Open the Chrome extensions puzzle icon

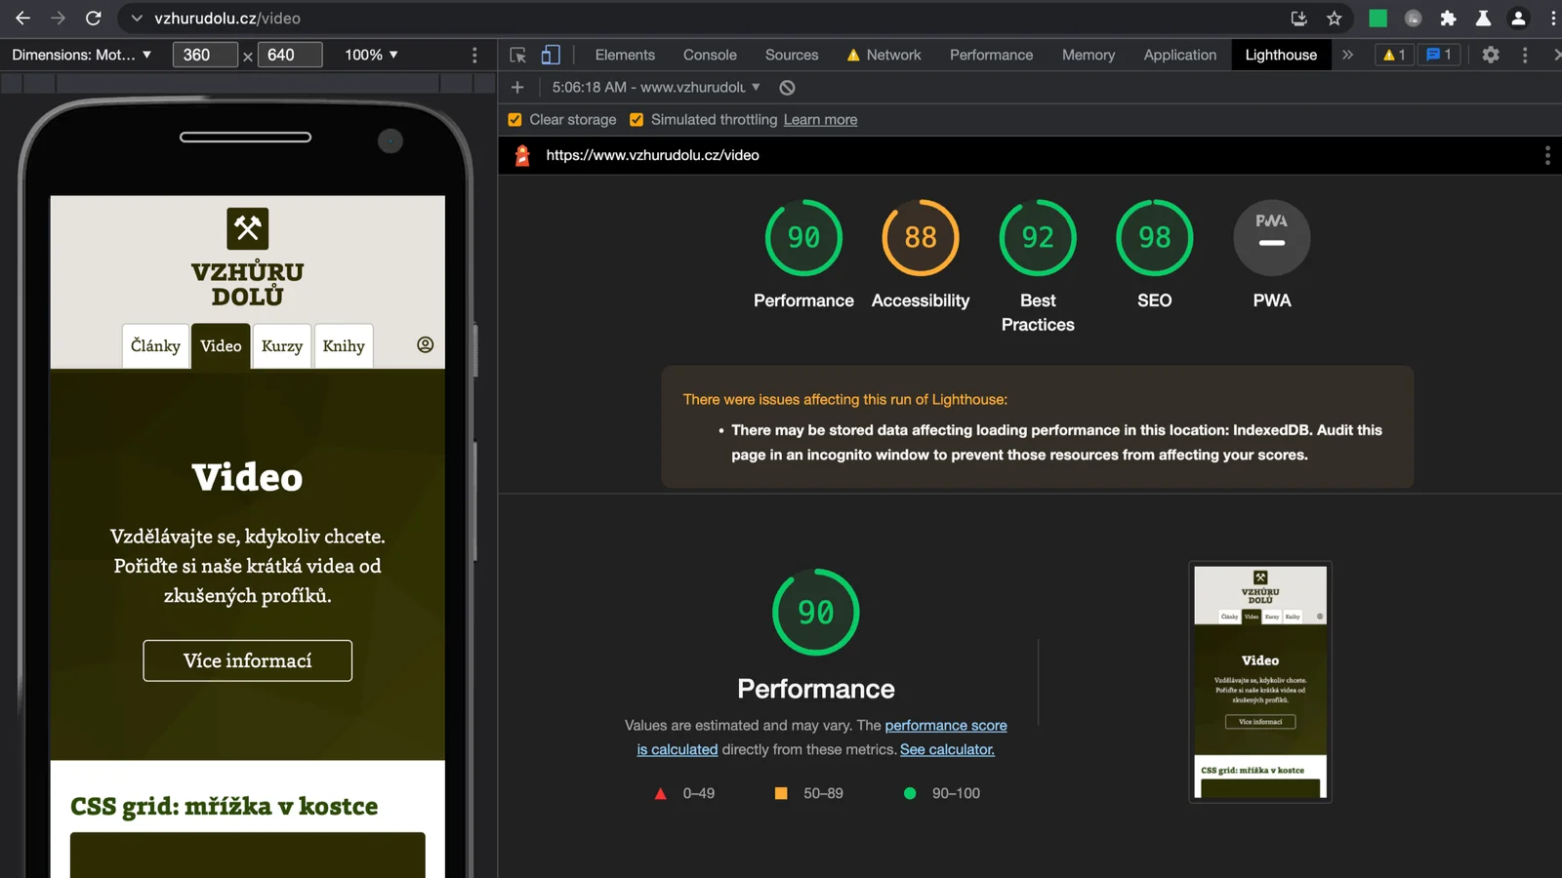(1448, 19)
